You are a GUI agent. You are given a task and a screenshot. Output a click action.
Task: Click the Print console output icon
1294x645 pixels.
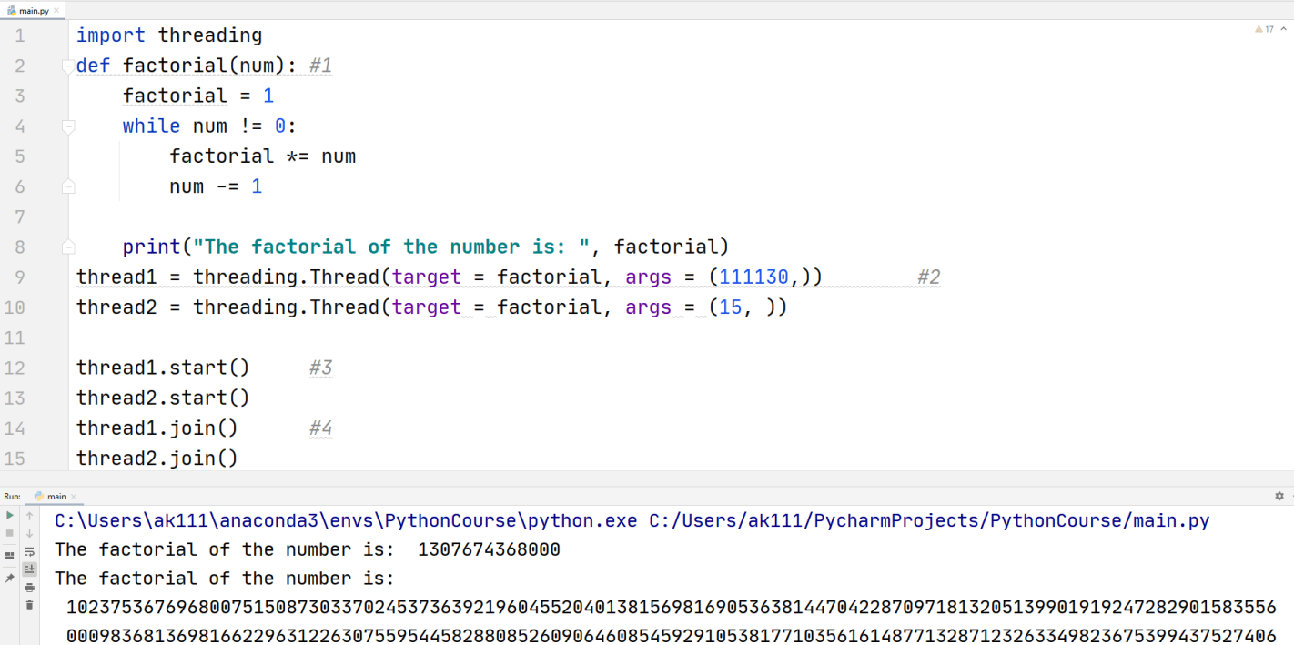coord(29,589)
